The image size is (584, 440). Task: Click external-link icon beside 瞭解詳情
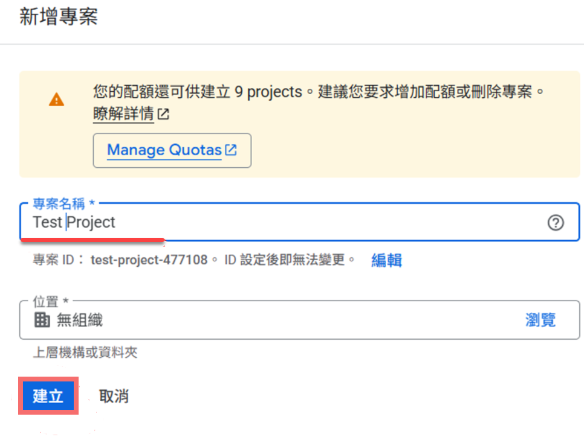pyautogui.click(x=163, y=114)
